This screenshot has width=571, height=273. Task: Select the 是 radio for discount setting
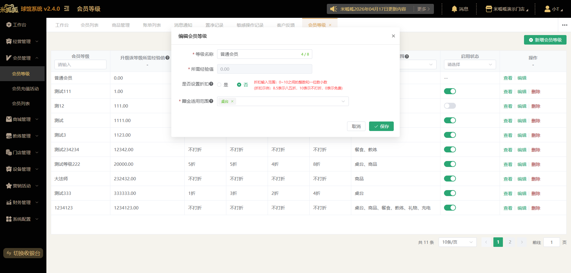coord(219,85)
